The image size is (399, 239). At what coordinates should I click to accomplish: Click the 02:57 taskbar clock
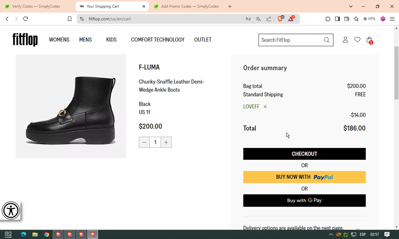375,234
